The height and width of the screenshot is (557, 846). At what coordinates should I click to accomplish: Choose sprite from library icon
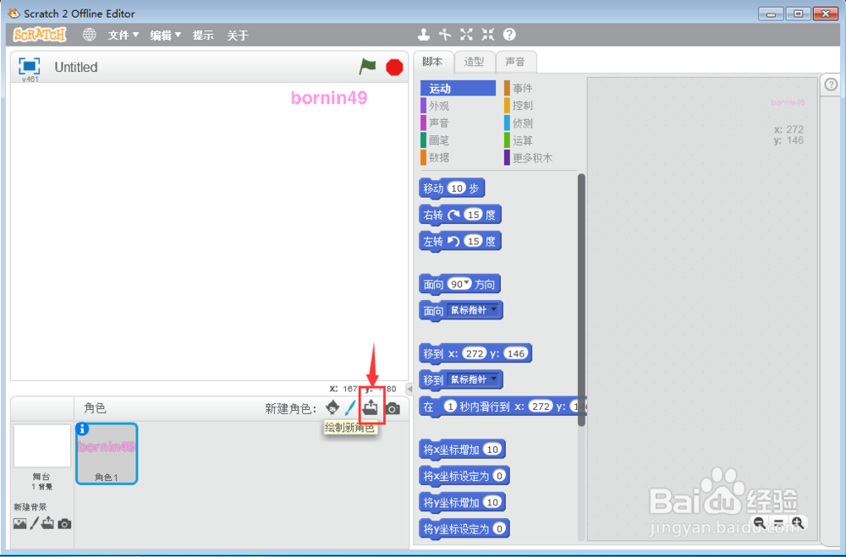[x=332, y=407]
